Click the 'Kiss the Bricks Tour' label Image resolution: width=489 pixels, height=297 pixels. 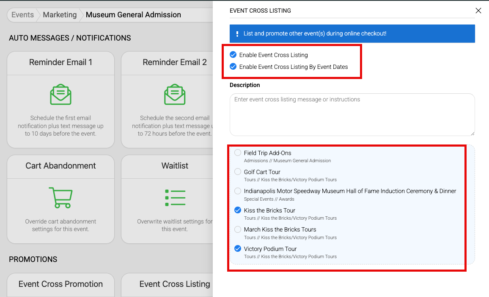pyautogui.click(x=269, y=210)
